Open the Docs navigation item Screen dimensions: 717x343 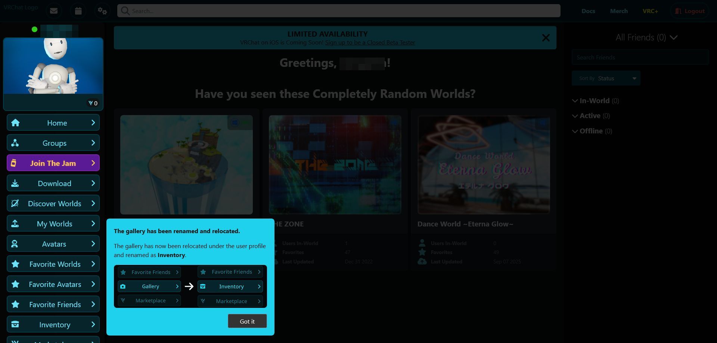coord(588,11)
